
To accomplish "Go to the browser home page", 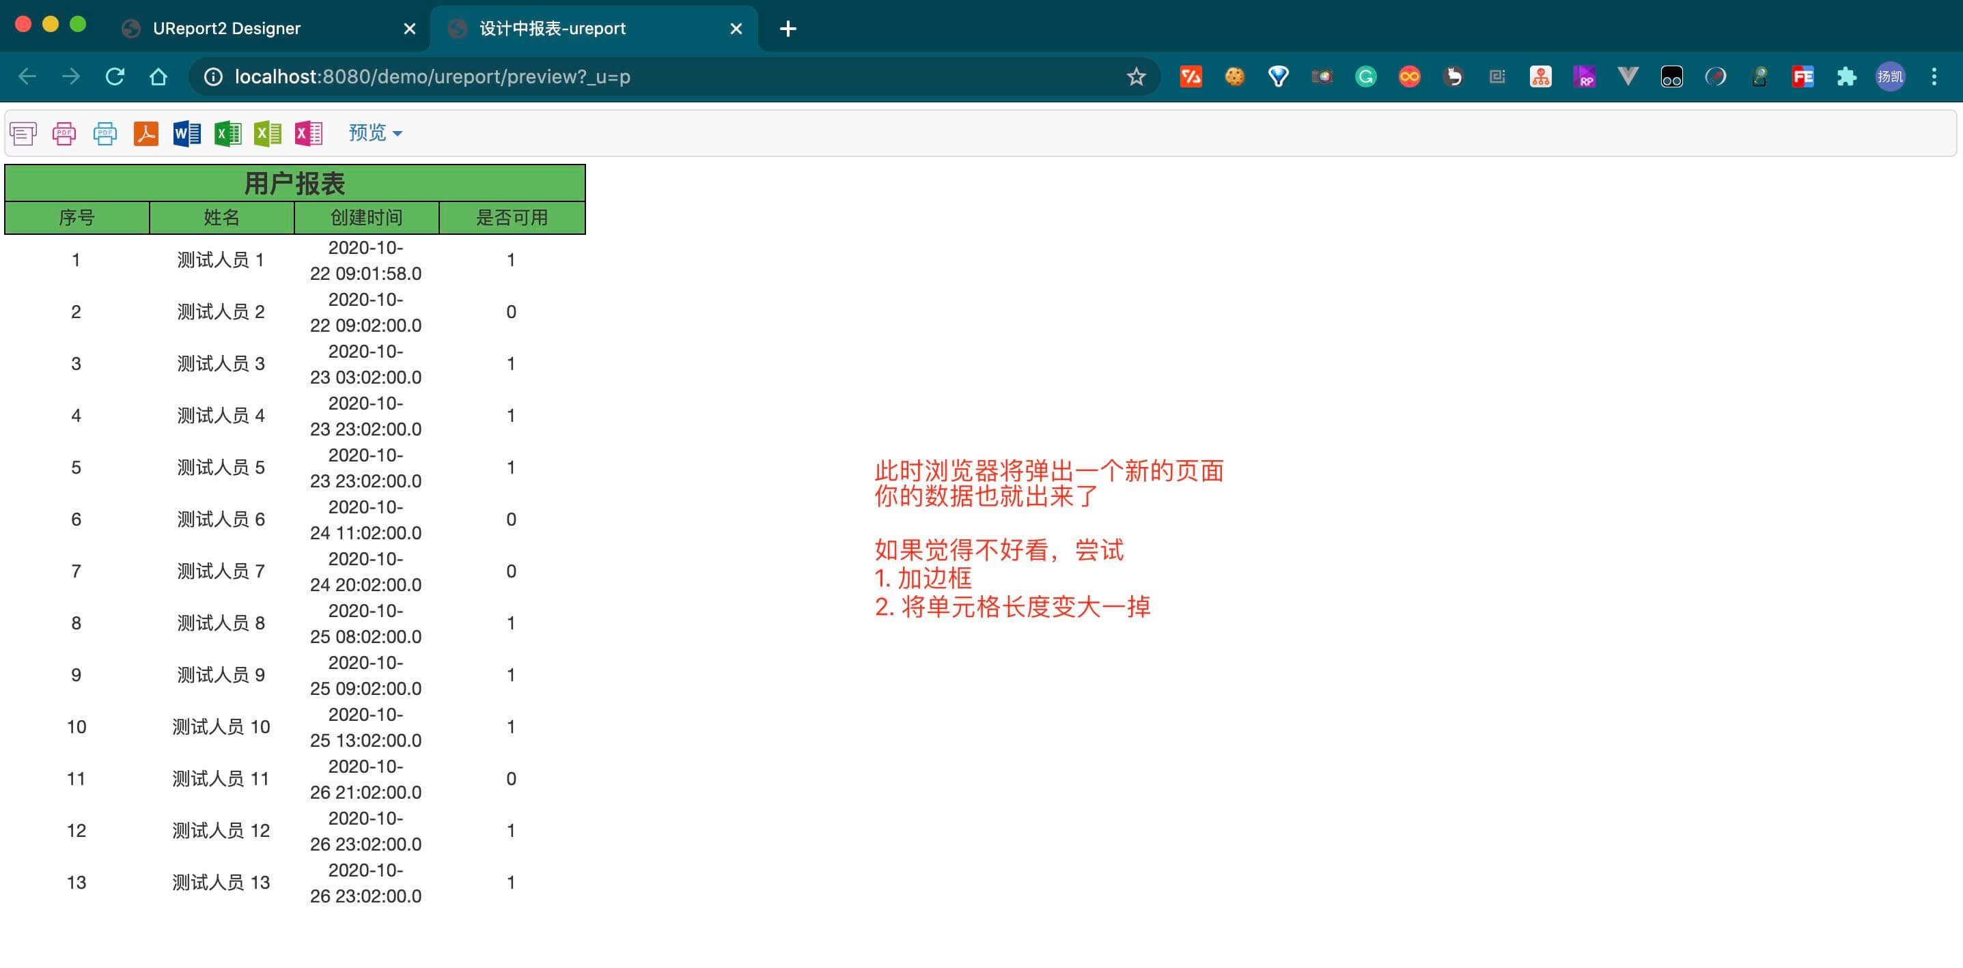I will coord(158,76).
